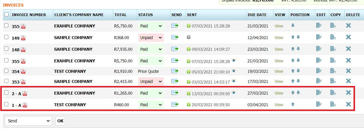The height and width of the screenshot is (131, 364).
Task: Click the TOTAL column header
Action: (x=120, y=15)
